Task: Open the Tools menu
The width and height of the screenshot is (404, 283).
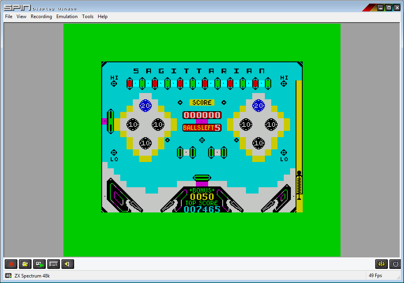Action: (88, 17)
